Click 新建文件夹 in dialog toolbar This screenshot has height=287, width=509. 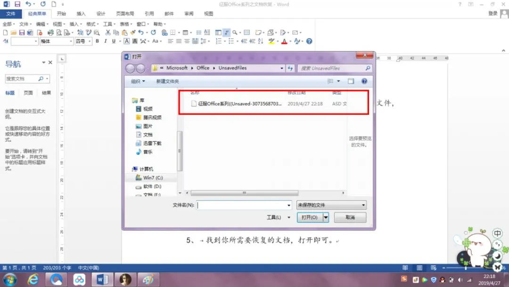[x=167, y=81]
